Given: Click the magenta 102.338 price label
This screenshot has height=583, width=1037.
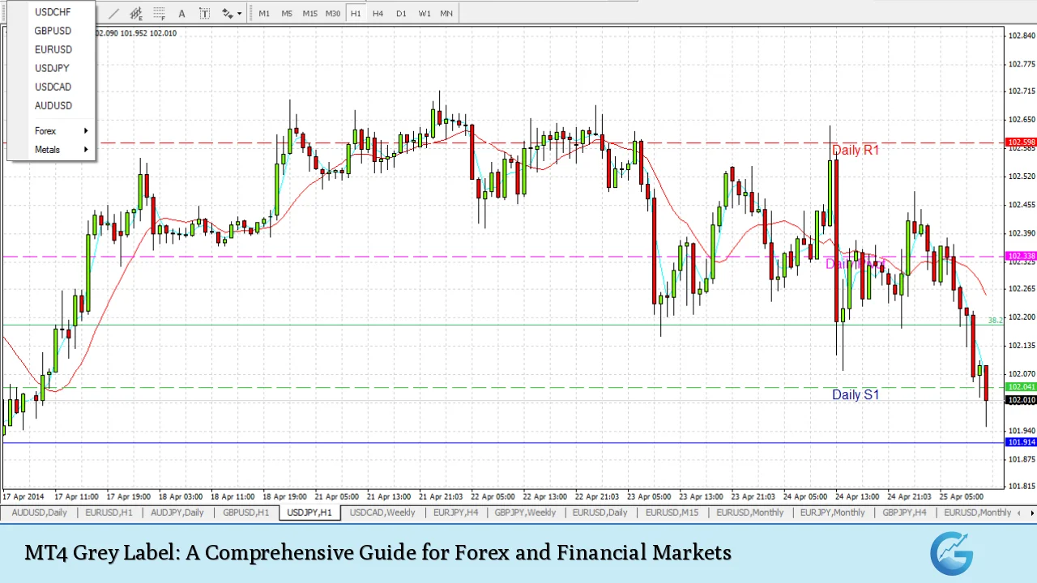Looking at the screenshot, I should [1021, 256].
